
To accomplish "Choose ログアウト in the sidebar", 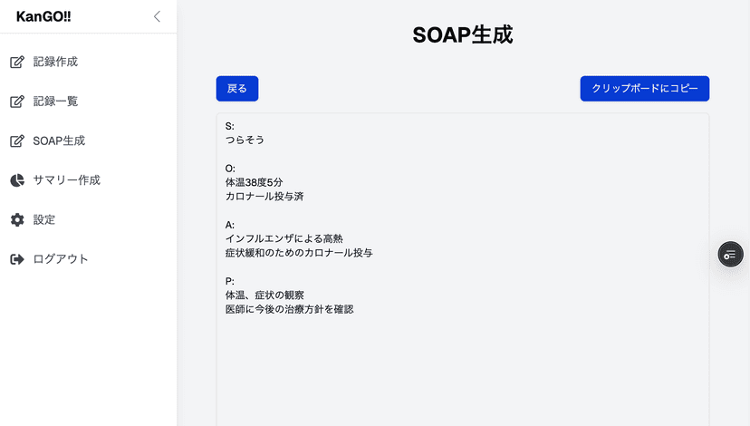I will point(61,259).
